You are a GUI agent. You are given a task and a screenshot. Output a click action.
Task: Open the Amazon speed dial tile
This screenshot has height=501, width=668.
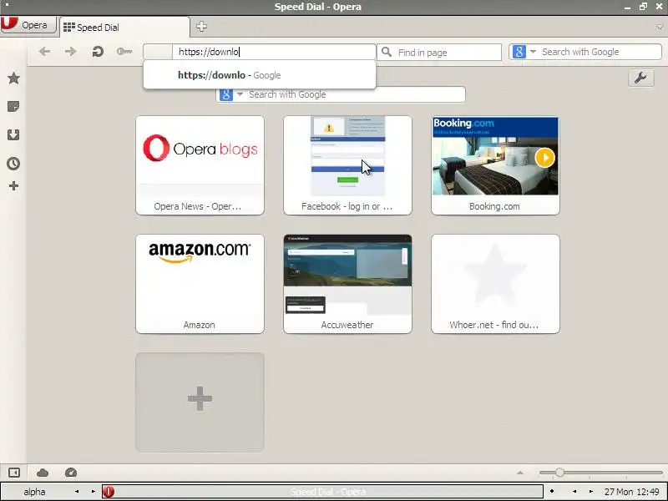coord(200,284)
